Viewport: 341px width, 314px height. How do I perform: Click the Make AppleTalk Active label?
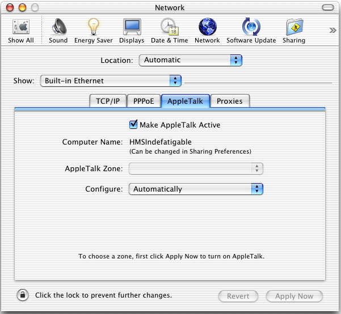click(x=180, y=125)
